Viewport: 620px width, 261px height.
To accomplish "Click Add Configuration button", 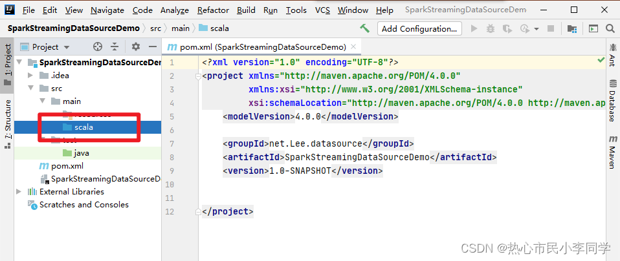I will point(419,28).
